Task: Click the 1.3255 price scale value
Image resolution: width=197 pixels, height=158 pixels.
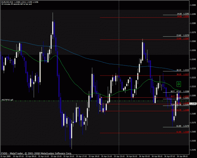Action: coord(193,50)
